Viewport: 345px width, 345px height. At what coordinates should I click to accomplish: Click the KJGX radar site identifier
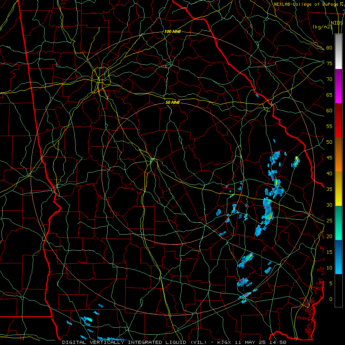click(225, 342)
